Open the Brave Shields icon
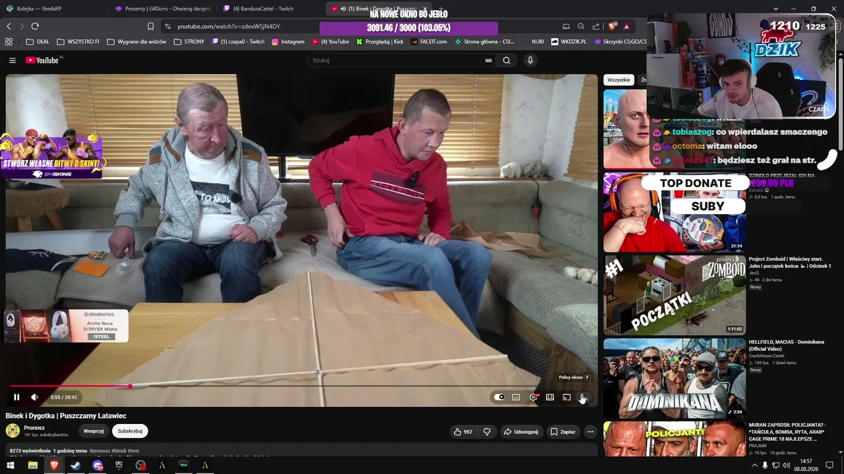Image resolution: width=844 pixels, height=474 pixels. (x=612, y=26)
